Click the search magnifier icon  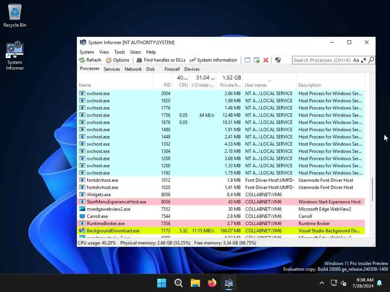371,60
